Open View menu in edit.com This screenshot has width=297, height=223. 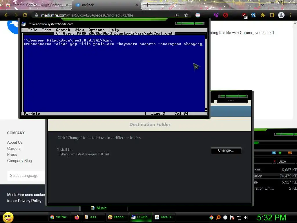[79, 30]
